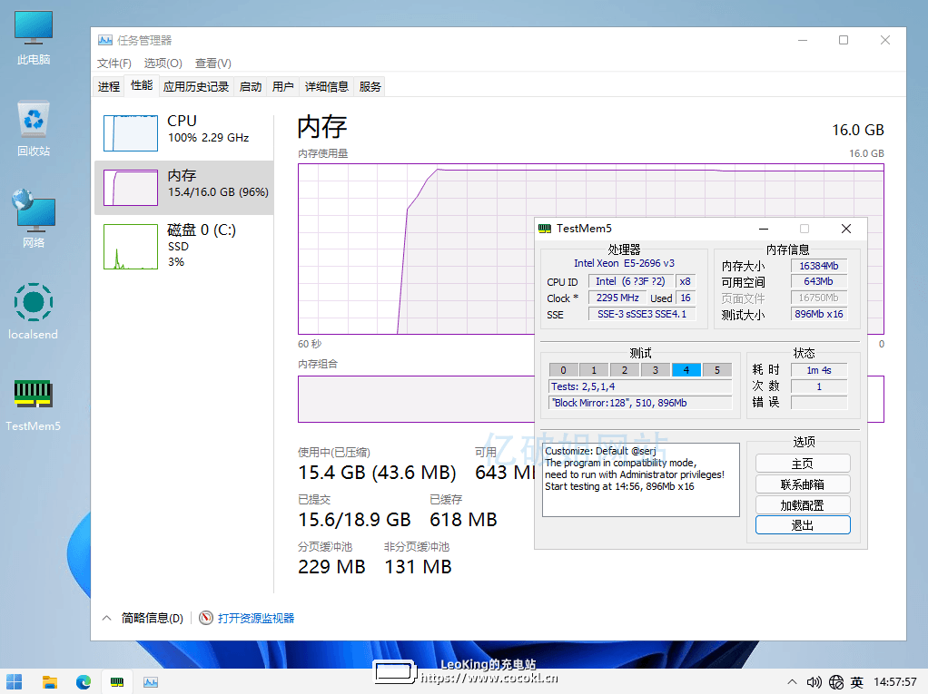Click test indicator 5 in TestMem5
The width and height of the screenshot is (928, 694).
717,370
